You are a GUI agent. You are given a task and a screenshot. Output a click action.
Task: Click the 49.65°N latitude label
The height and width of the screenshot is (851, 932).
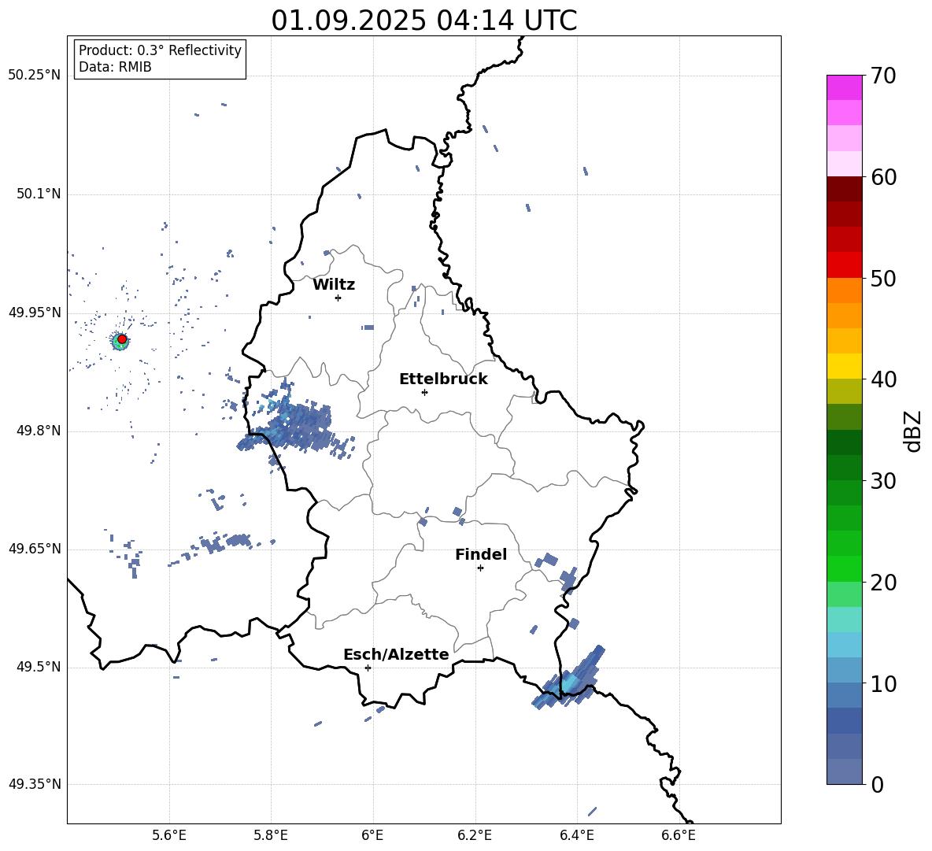point(35,549)
